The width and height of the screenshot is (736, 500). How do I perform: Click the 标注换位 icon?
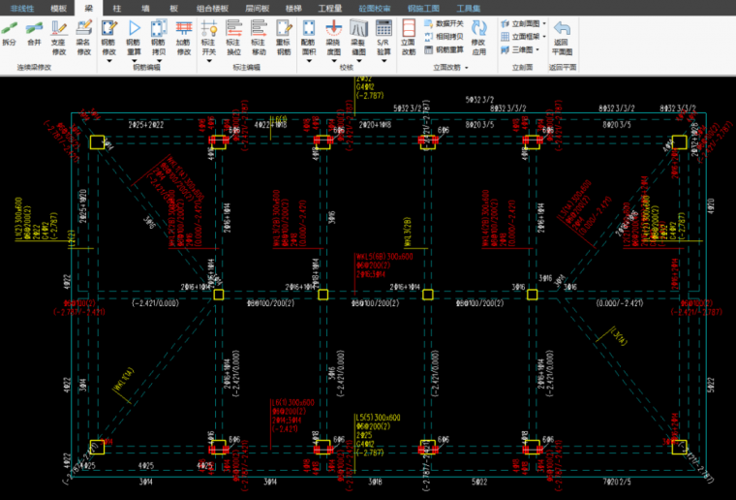(233, 34)
